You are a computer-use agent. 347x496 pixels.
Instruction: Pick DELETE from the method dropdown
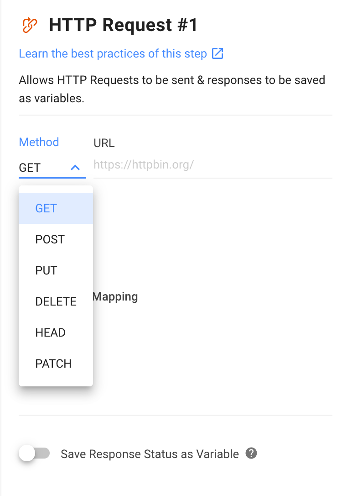pyautogui.click(x=56, y=301)
